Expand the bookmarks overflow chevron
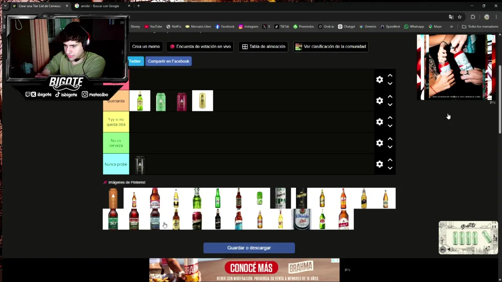The height and width of the screenshot is (282, 502). coord(451,27)
